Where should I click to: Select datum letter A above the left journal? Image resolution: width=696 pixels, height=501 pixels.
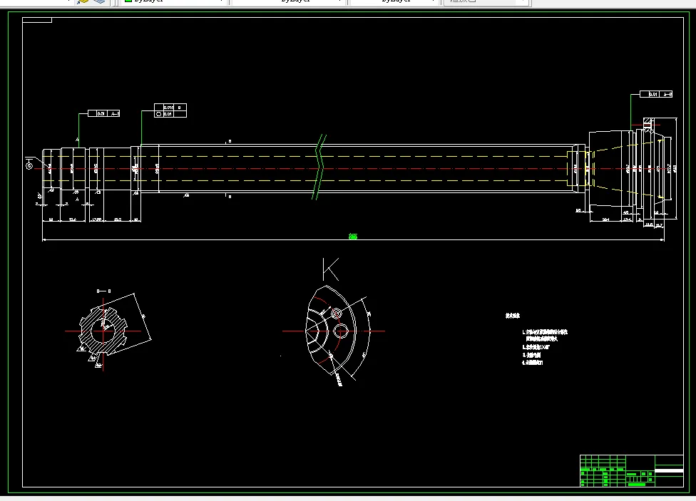(77, 140)
